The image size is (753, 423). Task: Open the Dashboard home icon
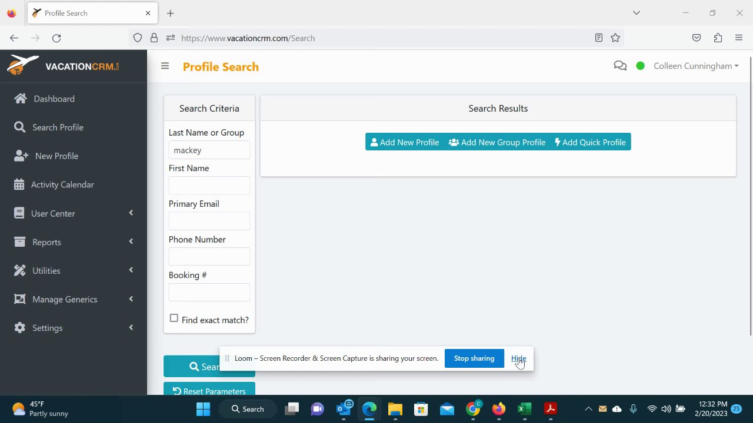[21, 99]
